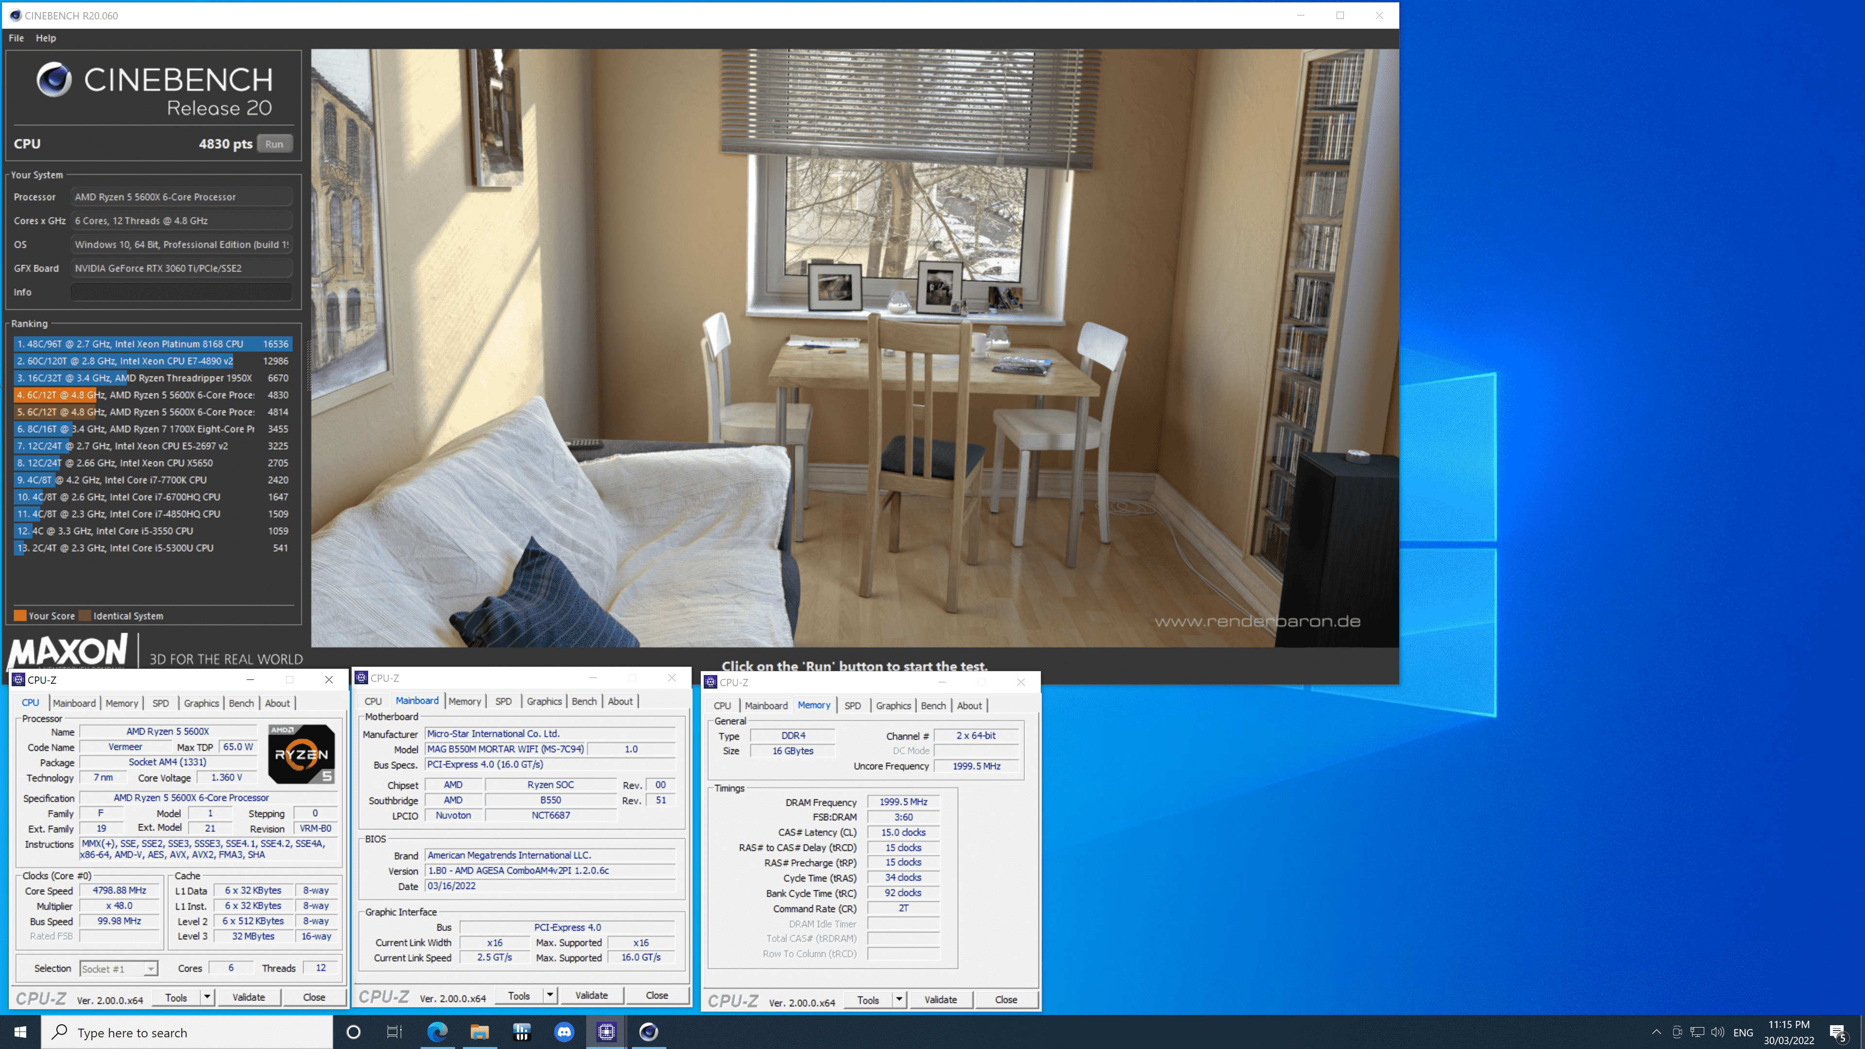Show hidden system tray icons
Screen dimensions: 1865x1049
coord(1656,1032)
